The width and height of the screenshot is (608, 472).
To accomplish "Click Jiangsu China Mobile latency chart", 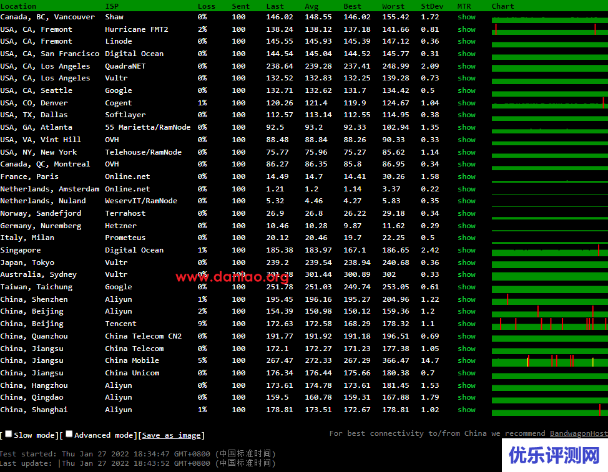I will (550, 360).
